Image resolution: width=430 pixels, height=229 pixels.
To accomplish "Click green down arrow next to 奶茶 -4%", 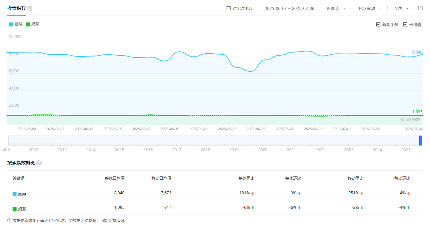I will 408,208.
